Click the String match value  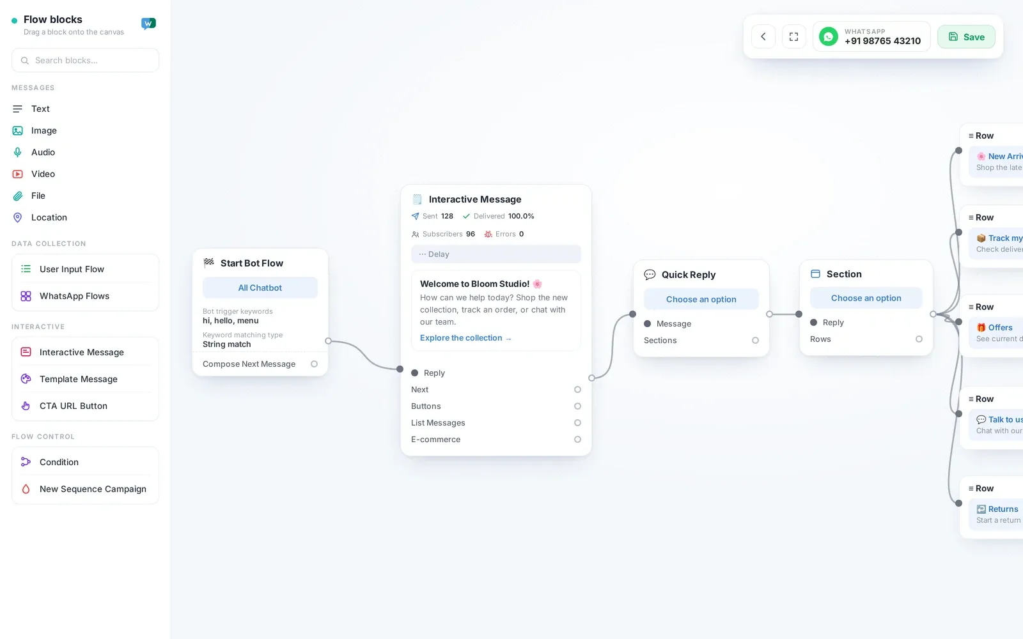[x=226, y=344]
